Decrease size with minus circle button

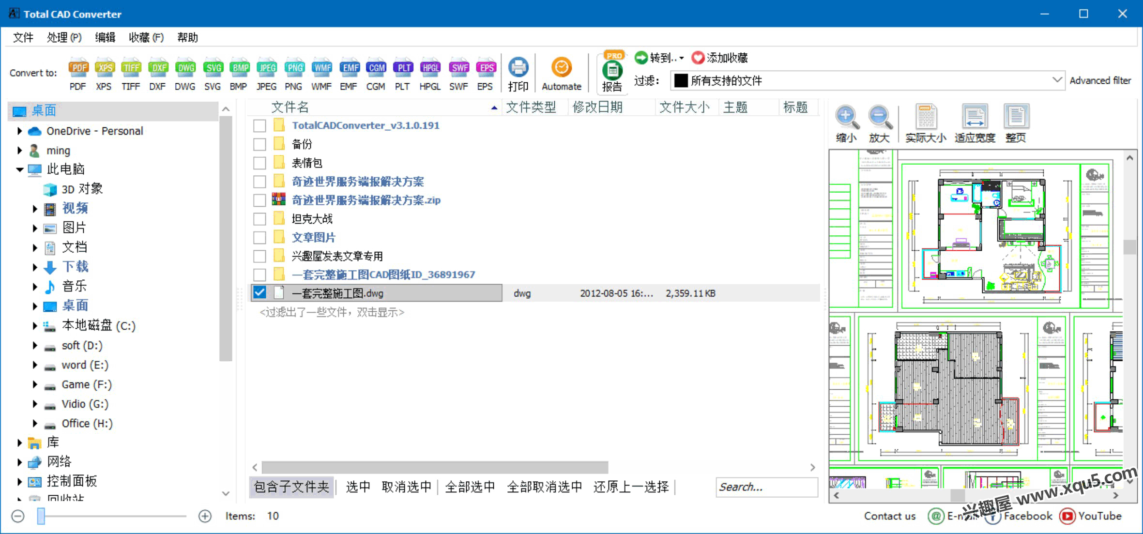(18, 516)
